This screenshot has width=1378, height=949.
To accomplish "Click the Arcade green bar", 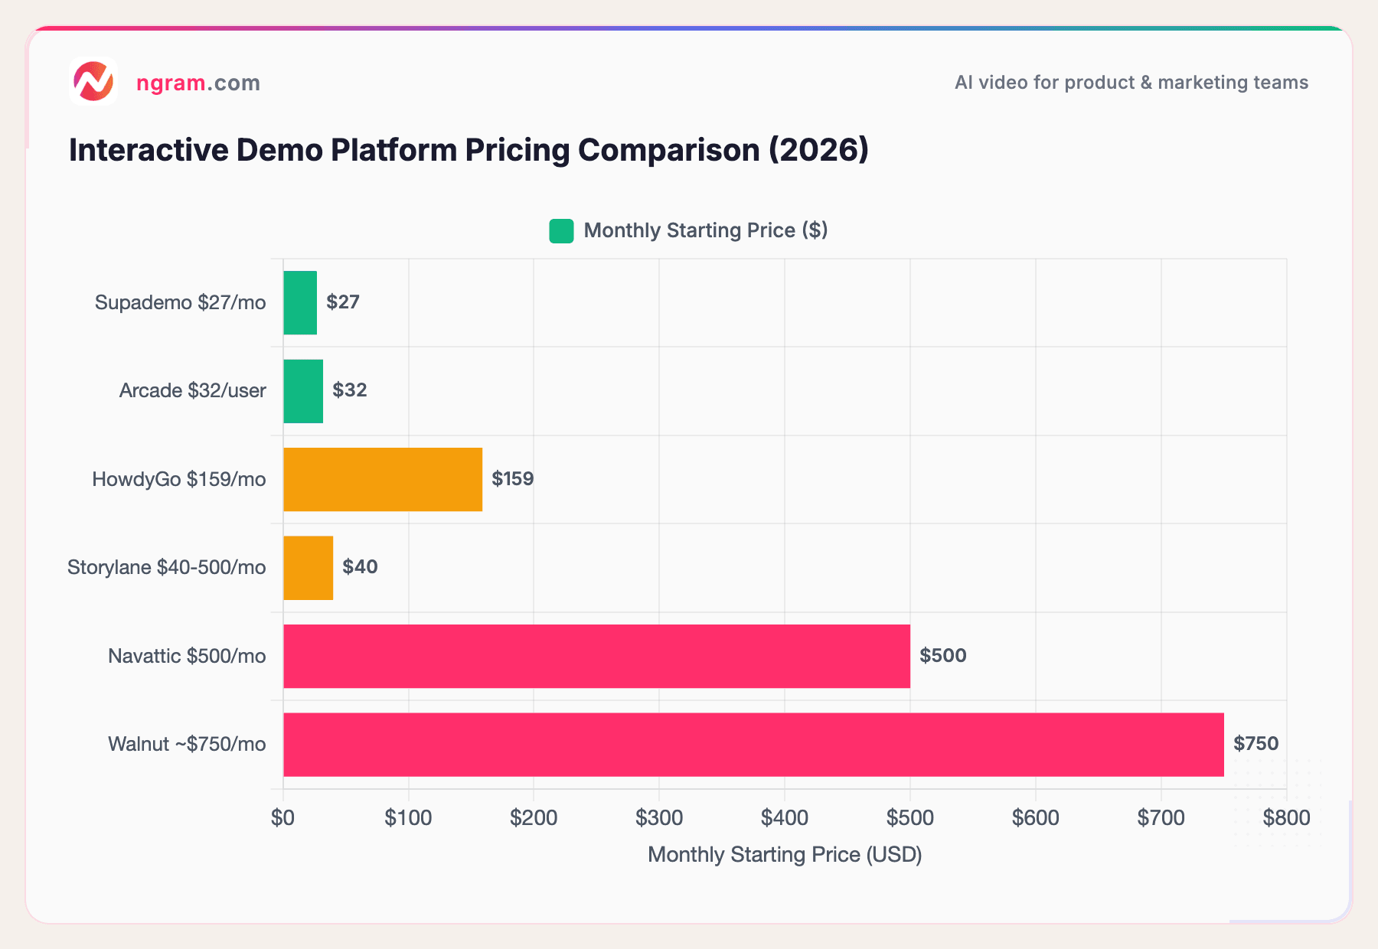I will (303, 390).
